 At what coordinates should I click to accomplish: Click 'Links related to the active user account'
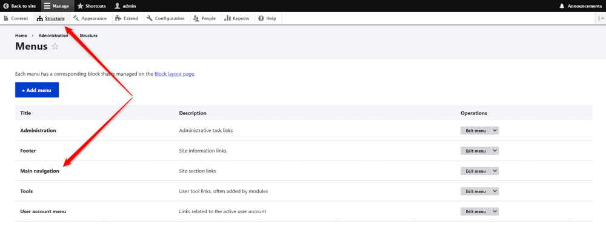222,211
